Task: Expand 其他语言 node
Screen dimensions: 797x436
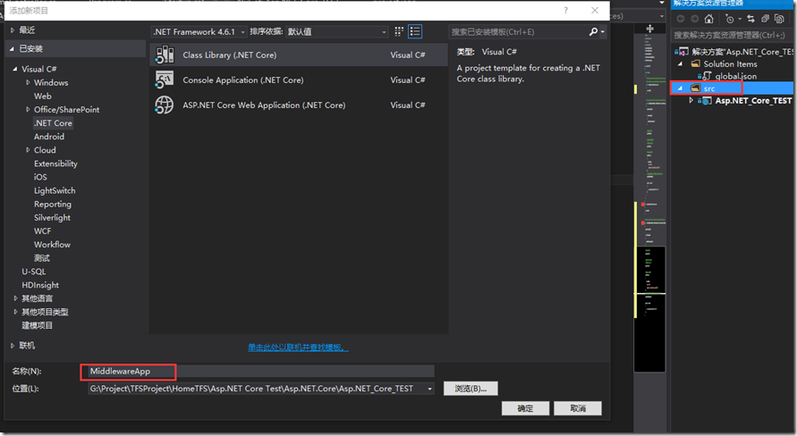Action: (x=15, y=298)
